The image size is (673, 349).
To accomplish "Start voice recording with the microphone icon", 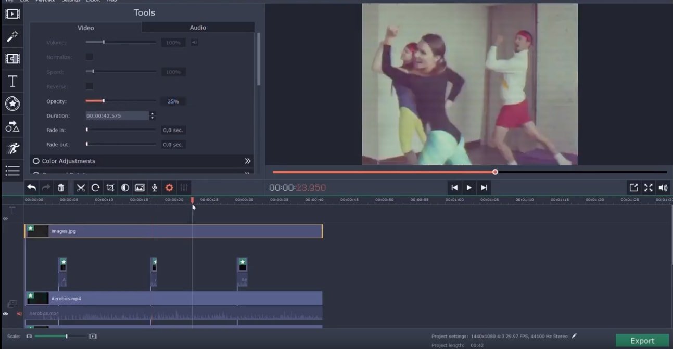I will [154, 187].
